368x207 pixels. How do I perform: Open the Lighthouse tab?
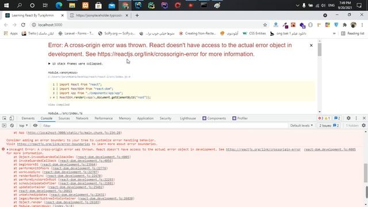[188, 118]
